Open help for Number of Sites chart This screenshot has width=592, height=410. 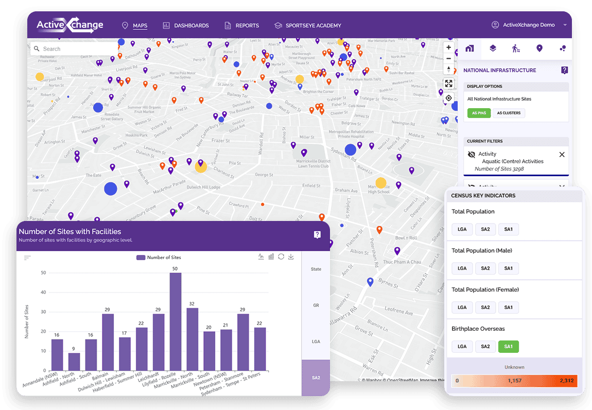point(317,235)
